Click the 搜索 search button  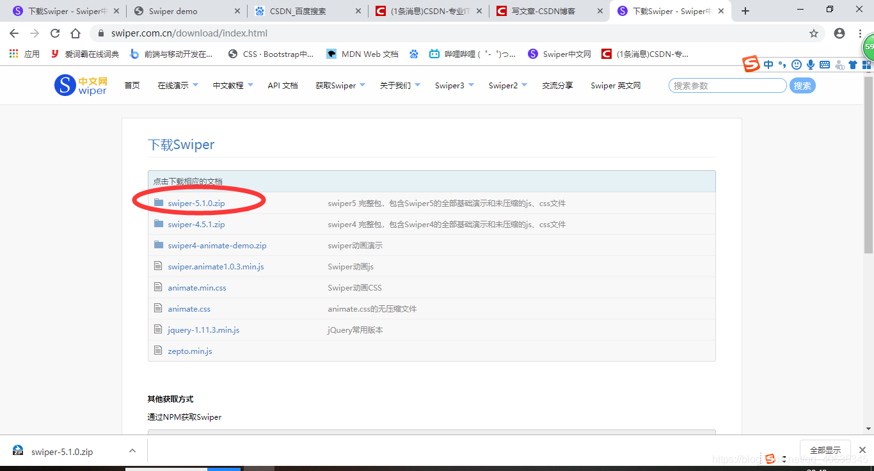(802, 85)
